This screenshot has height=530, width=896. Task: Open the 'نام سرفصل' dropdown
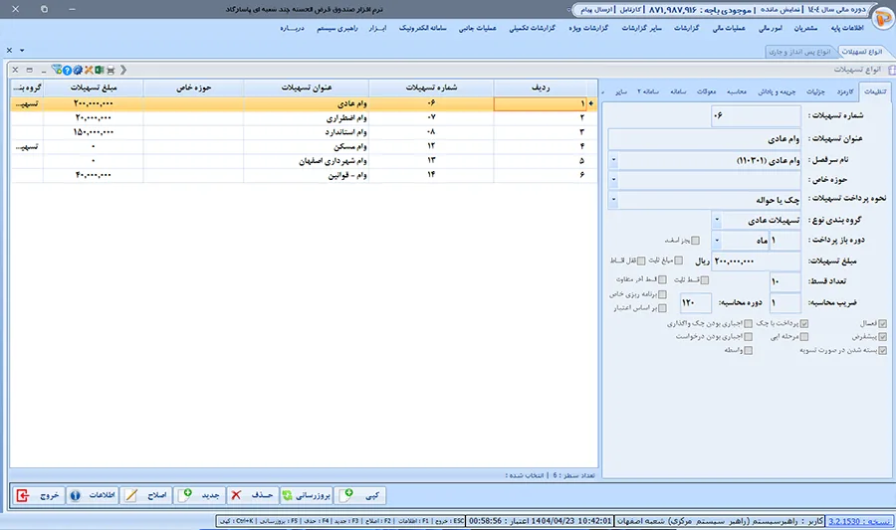pos(613,160)
